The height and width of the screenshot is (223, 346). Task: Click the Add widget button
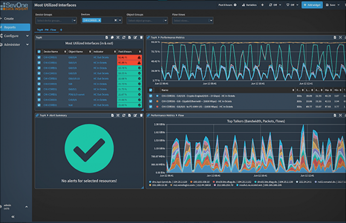pos(312,4)
